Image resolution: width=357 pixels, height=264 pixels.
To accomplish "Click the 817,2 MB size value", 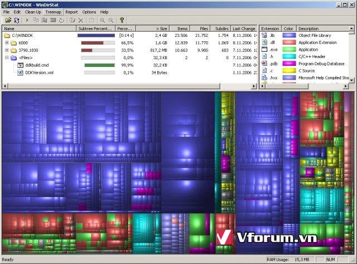I will [x=158, y=50].
